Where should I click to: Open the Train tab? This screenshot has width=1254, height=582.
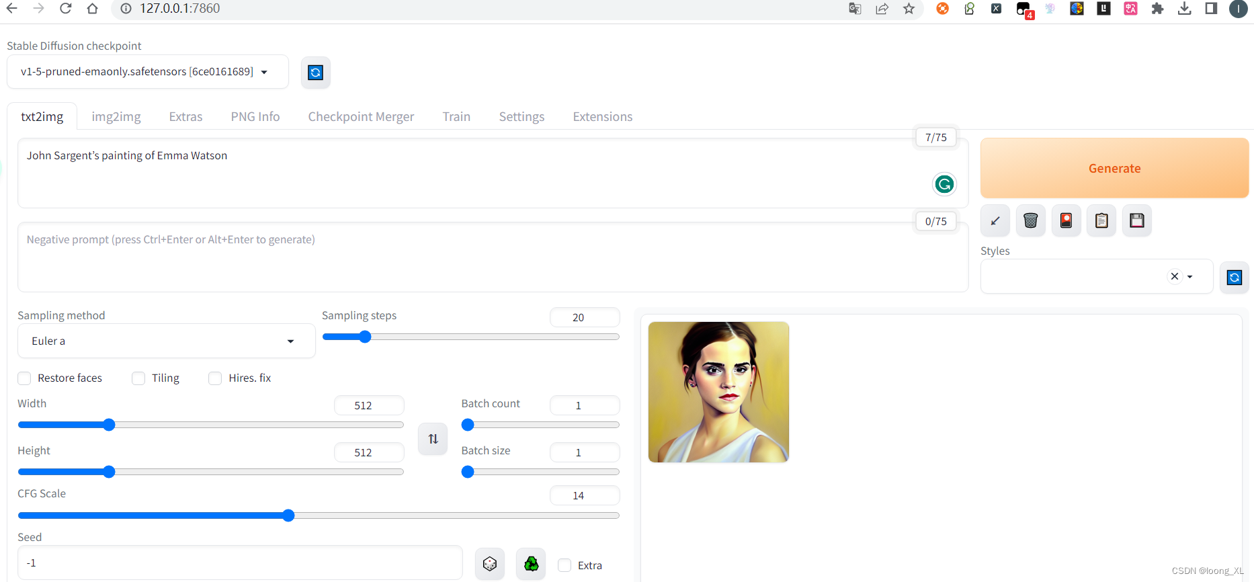[x=456, y=116]
